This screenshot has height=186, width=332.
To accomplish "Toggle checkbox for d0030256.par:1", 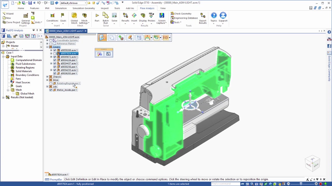I will click(x=55, y=67).
